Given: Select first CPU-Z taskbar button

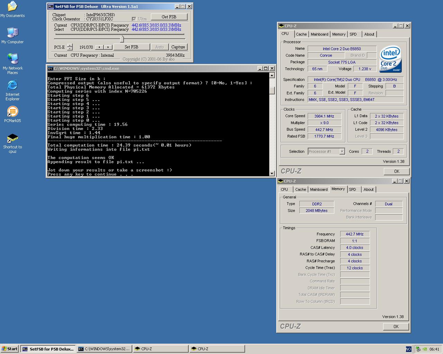Looking at the screenshot, I should click(161, 349).
